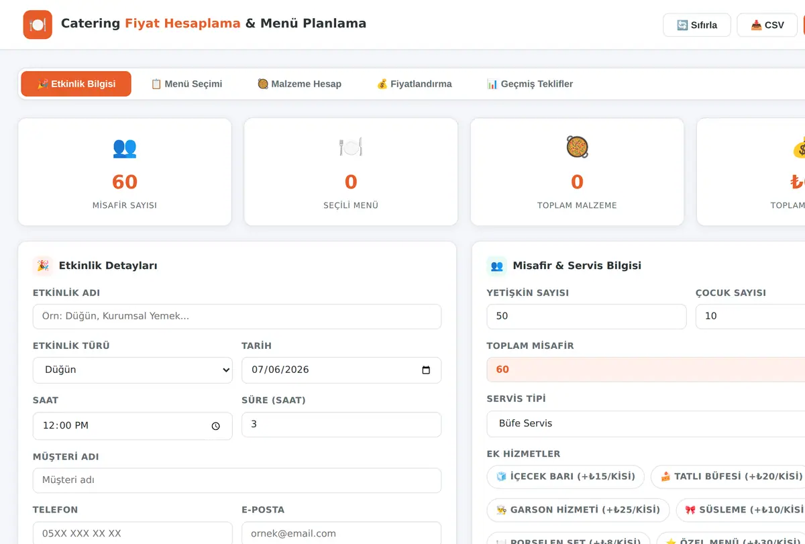Click the Çocuk Sayısı field

(750, 317)
